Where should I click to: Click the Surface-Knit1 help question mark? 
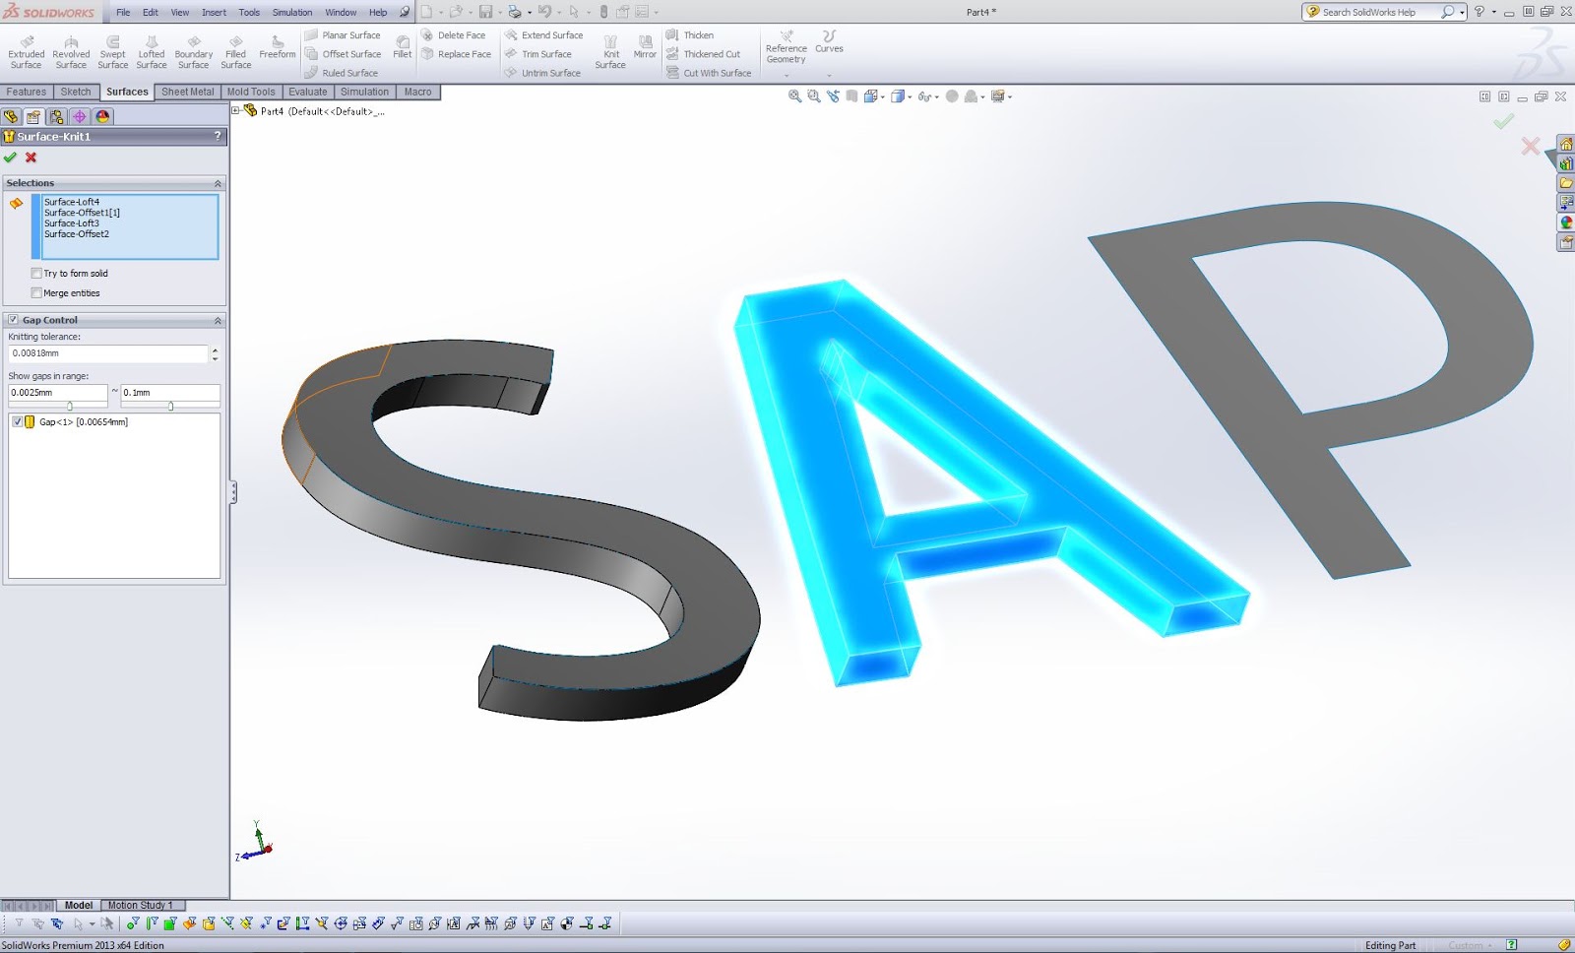[x=218, y=136]
